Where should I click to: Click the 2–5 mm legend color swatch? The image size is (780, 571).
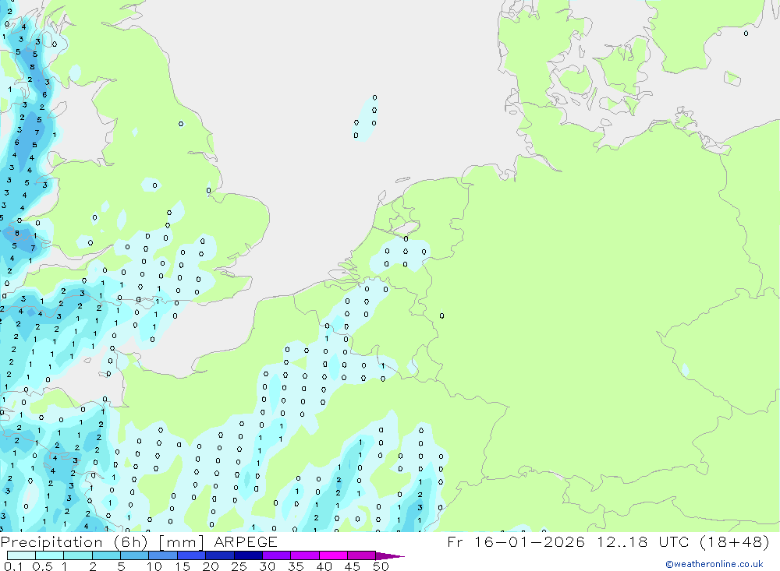(106, 555)
